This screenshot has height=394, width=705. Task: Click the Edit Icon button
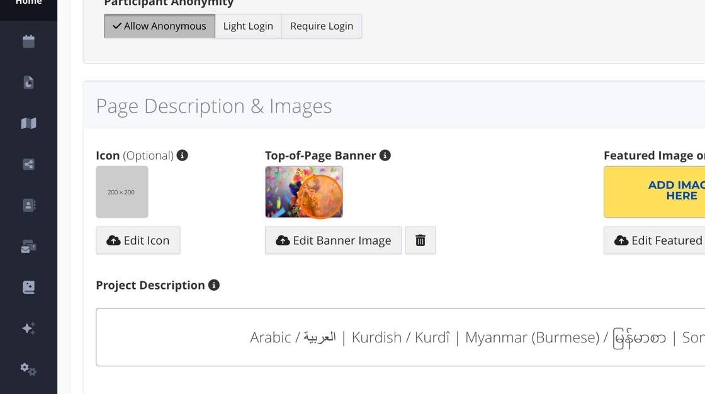138,240
